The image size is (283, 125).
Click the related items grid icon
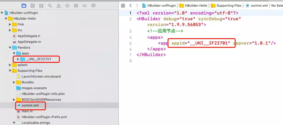[123, 5]
